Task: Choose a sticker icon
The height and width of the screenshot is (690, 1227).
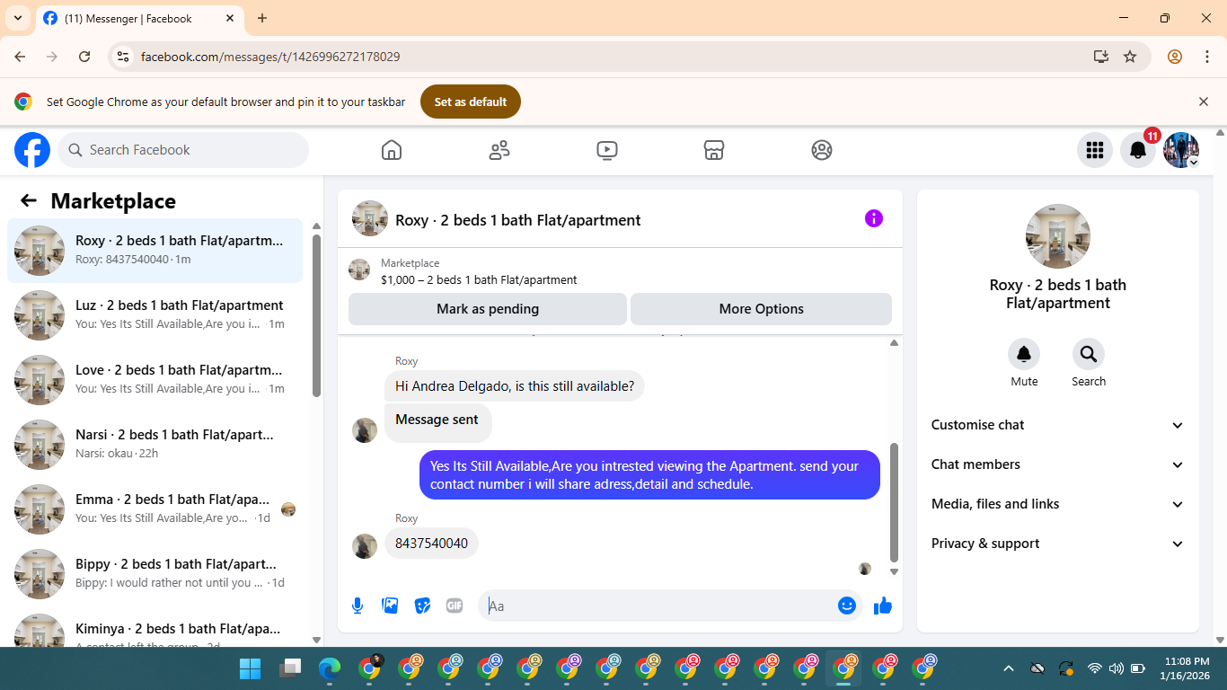Action: 422,606
